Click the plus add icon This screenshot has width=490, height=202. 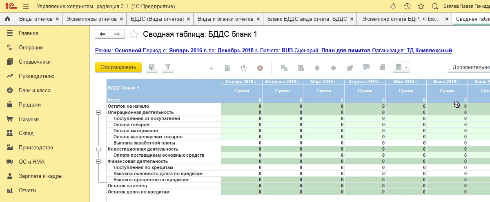click(211, 68)
